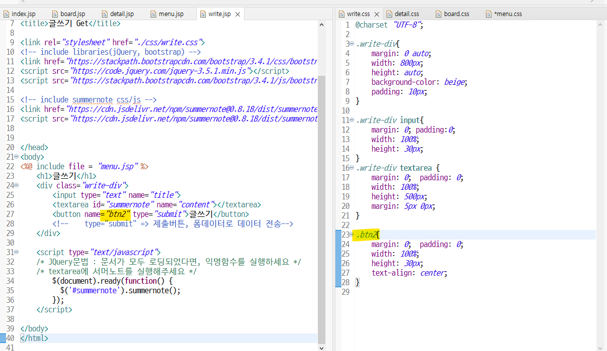Click the 제출버튼 comment on line 28
This screenshot has width=607, height=351.
173,223
